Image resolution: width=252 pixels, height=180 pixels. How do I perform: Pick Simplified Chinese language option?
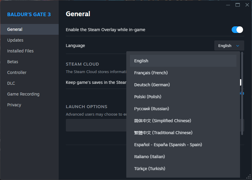(x=183, y=121)
